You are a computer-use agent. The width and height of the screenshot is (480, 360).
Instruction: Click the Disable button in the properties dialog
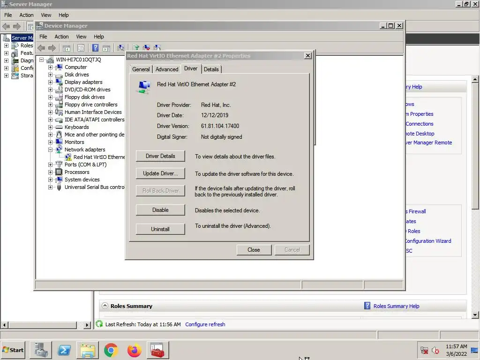tap(160, 210)
